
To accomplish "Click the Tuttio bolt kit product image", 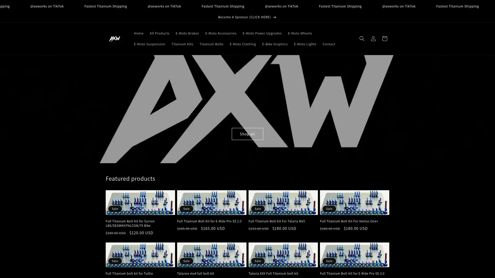I will coord(140,255).
